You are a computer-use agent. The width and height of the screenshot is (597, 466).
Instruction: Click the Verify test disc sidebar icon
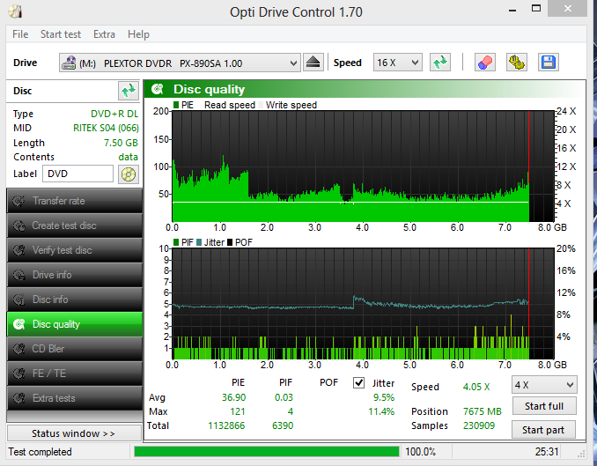coord(18,250)
